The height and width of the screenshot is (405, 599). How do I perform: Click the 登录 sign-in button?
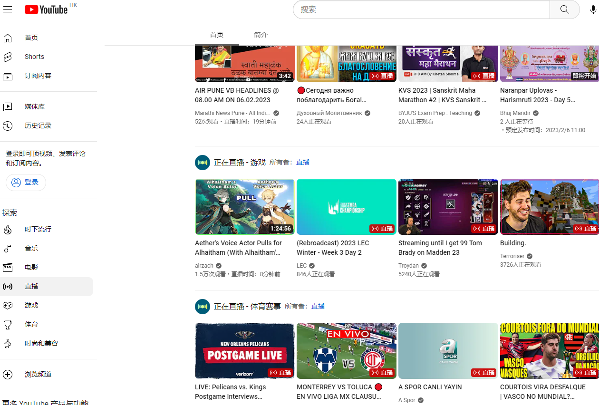coord(26,183)
